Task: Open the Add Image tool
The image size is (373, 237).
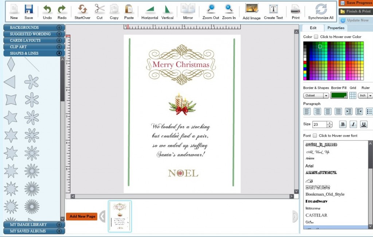Action: pyautogui.click(x=252, y=9)
